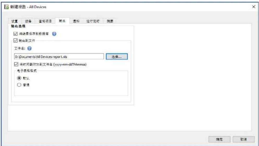Click the help icon beside the database checkbox

(x=54, y=34)
